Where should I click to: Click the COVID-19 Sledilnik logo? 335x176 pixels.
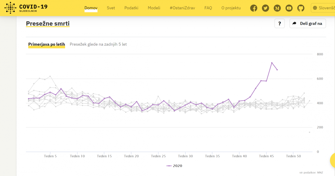(x=26, y=8)
